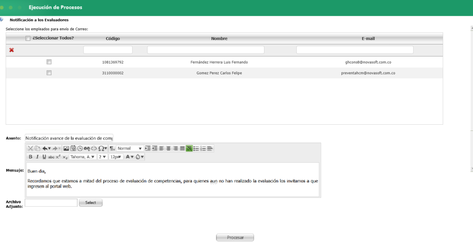Insert time with the clock icon
473x243 pixels.
tap(80, 148)
